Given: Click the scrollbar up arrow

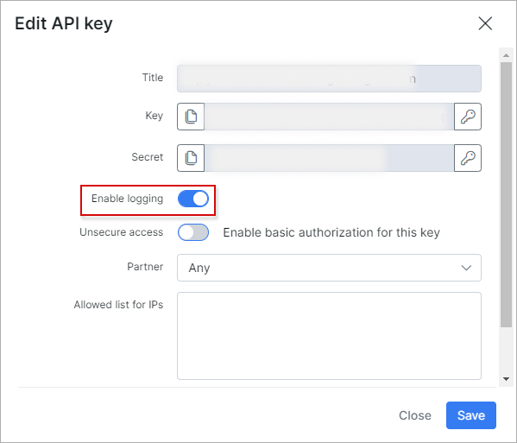Looking at the screenshot, I should pos(506,55).
